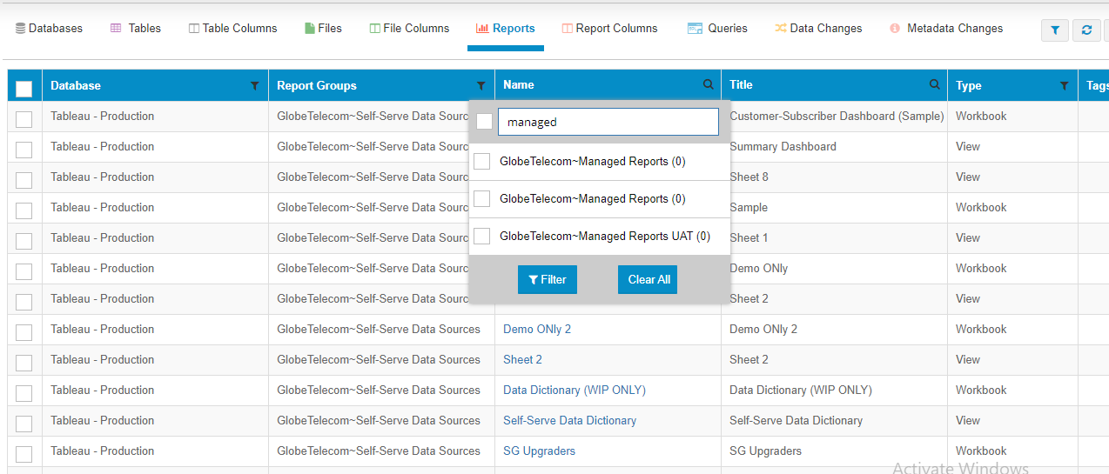Tick the checkbox for the Sheet 8 row
The image size is (1109, 474).
coord(24,180)
